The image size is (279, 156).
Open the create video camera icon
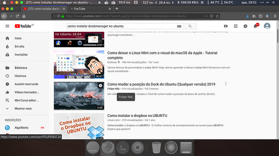pyautogui.click(x=226, y=26)
